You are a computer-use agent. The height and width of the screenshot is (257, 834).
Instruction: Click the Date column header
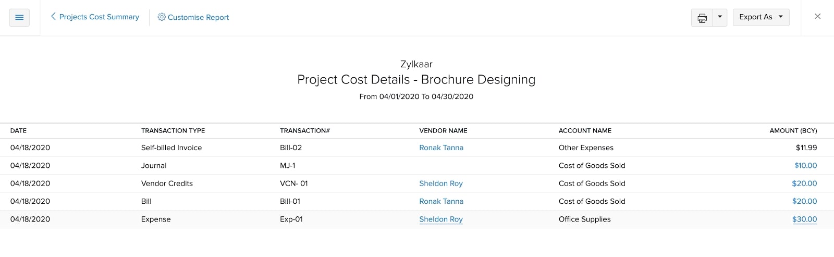(18, 131)
